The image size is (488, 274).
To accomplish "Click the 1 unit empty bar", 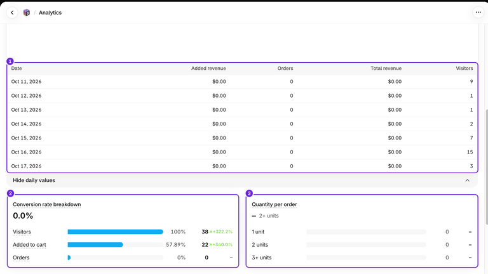I will click(366, 232).
